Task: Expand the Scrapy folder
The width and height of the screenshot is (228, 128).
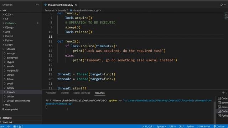Action: [x=9, y=45]
